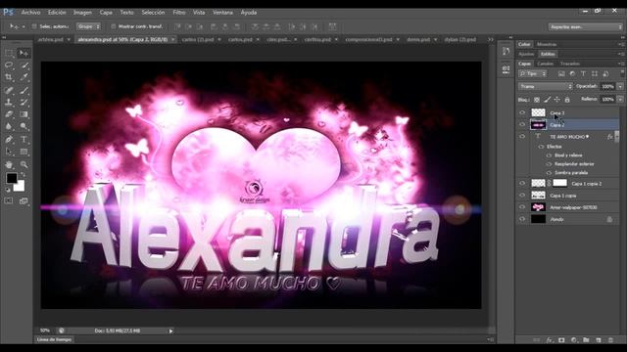This screenshot has height=352, width=627.
Task: Open the Filtro menu
Action: 179,13
